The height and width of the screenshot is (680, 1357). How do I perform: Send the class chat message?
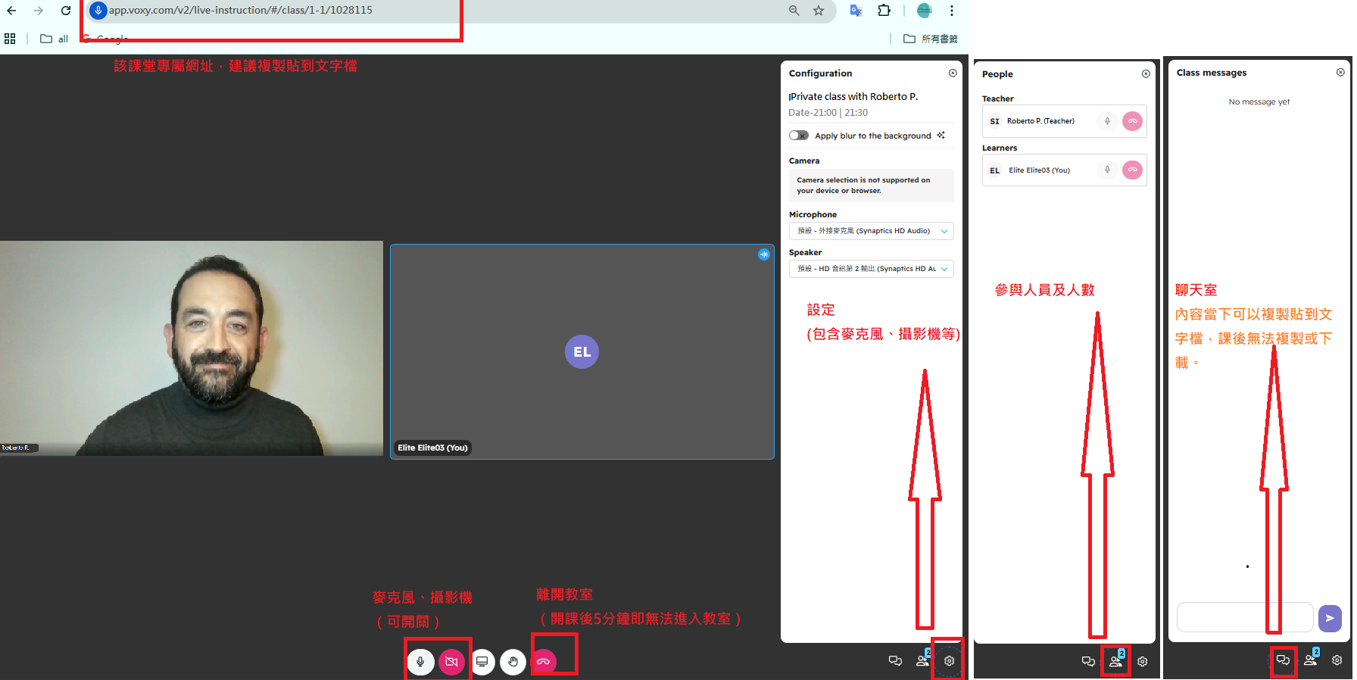click(x=1329, y=618)
